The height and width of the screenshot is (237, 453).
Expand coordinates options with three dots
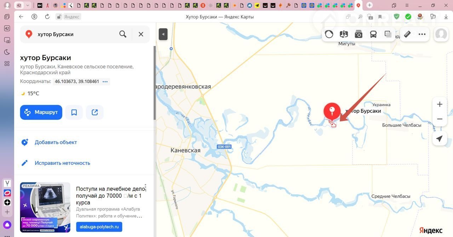(105, 82)
